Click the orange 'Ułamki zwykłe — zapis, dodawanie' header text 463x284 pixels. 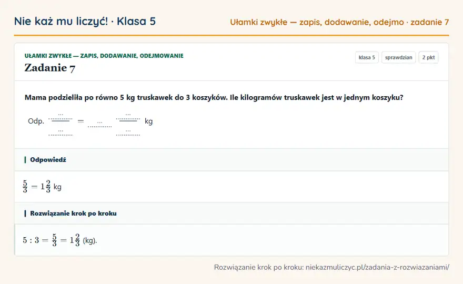click(339, 22)
